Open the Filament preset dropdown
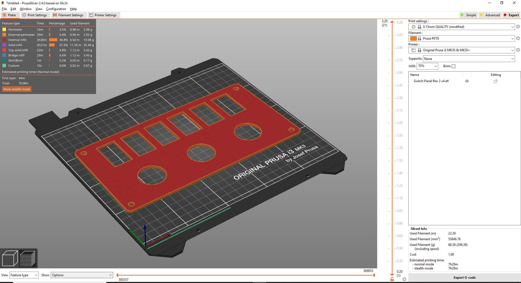This screenshot has width=521, height=283. tap(461, 38)
